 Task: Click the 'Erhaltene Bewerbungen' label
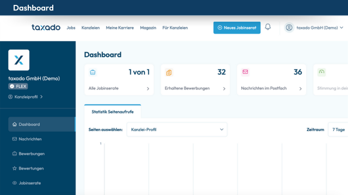(x=187, y=88)
